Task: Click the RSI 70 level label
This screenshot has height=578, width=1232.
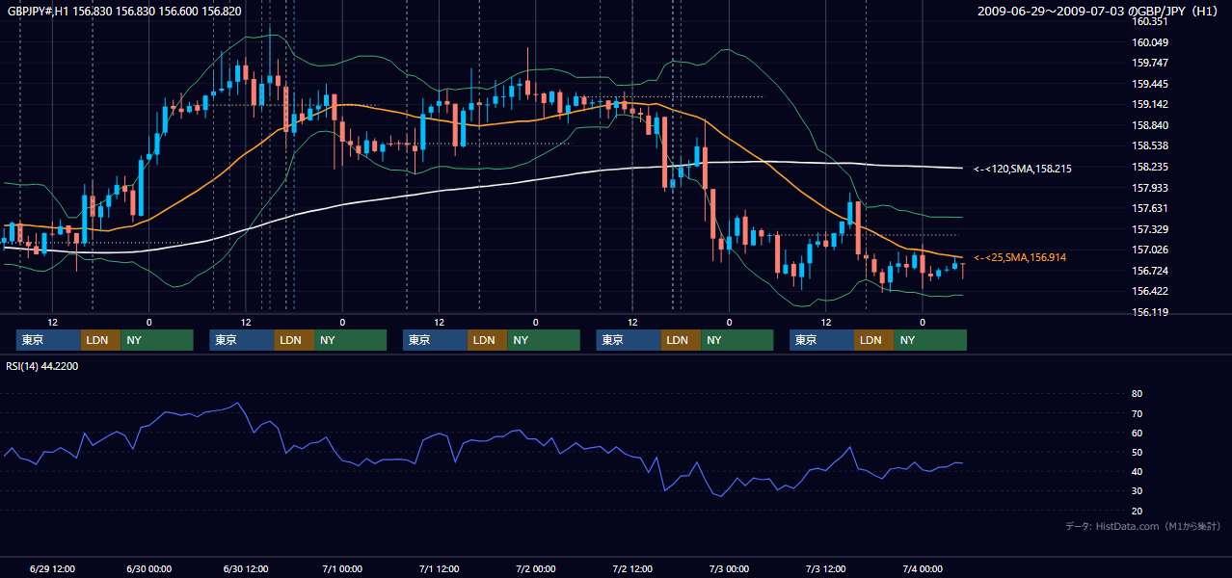Action: pos(1137,413)
